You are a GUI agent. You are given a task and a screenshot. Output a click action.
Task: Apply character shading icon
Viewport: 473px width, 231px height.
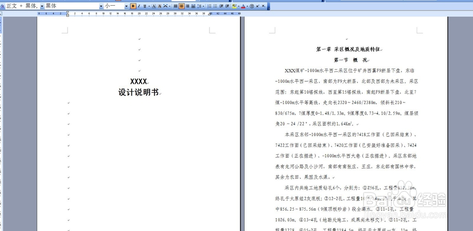click(x=159, y=6)
